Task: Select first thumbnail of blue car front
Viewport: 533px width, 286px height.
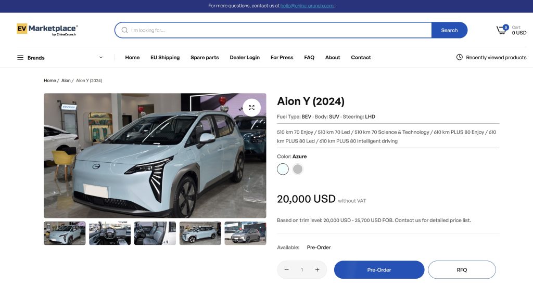Action: 65,233
